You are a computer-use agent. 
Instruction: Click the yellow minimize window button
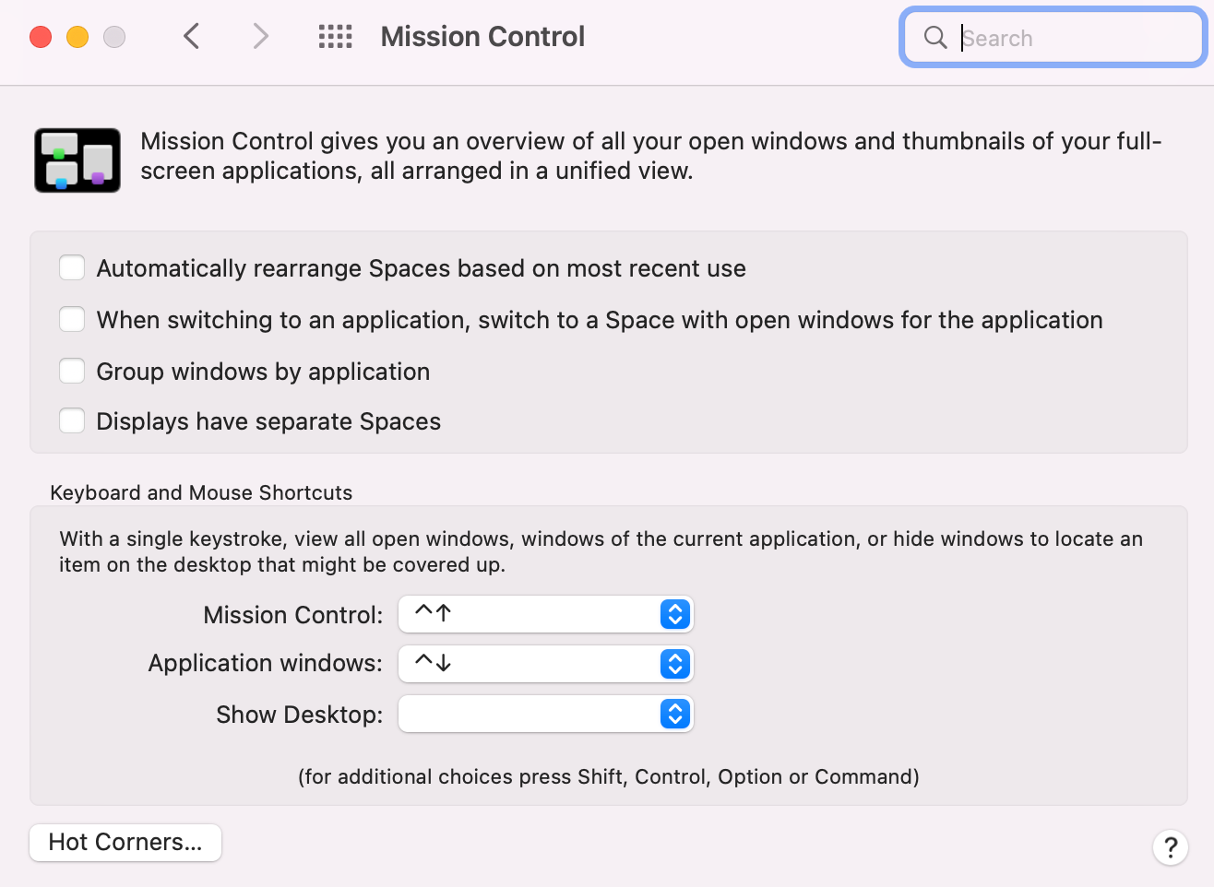pyautogui.click(x=77, y=37)
